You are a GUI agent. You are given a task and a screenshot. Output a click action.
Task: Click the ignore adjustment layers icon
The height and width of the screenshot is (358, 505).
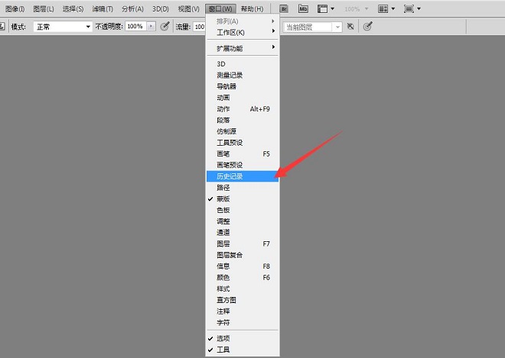point(350,26)
